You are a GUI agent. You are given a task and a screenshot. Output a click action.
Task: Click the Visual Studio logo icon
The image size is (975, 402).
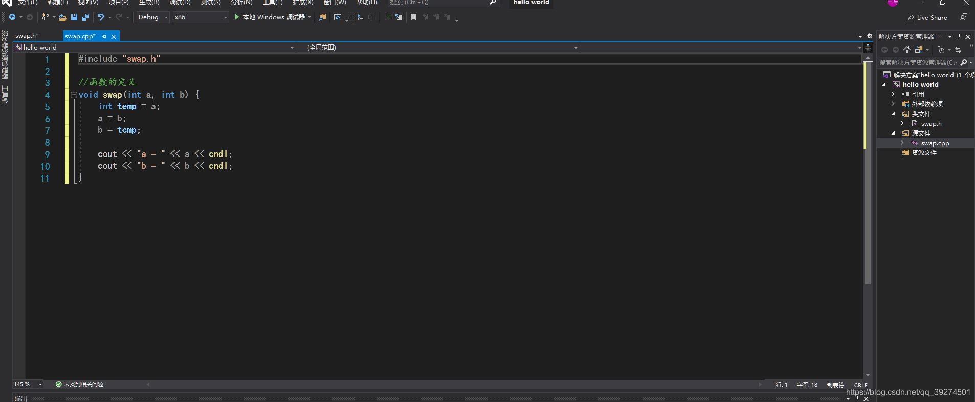tap(7, 3)
